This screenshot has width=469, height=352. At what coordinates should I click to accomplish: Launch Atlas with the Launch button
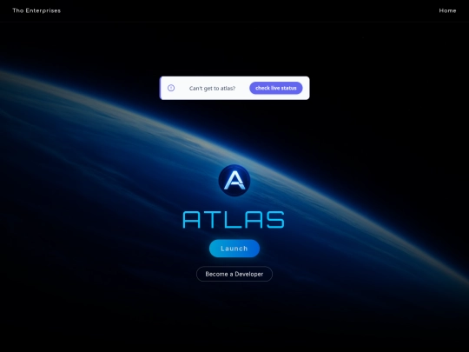(234, 249)
